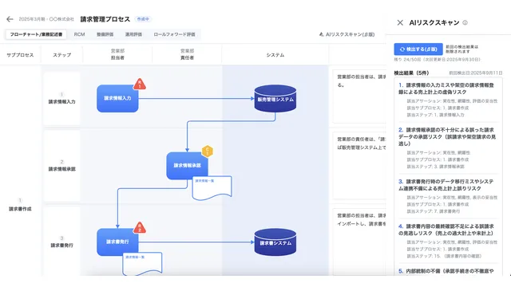Screen dimensions: 511x287
Task: Select the 請求情報承認 flowchart node
Action: click(x=187, y=166)
